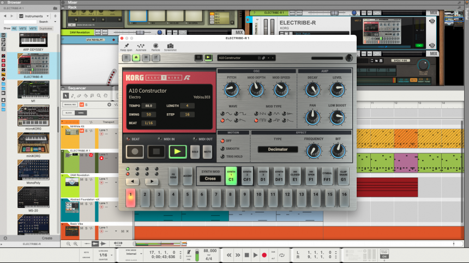The height and width of the screenshot is (263, 469).
Task: Click the next step page arrow button
Action: (x=152, y=181)
